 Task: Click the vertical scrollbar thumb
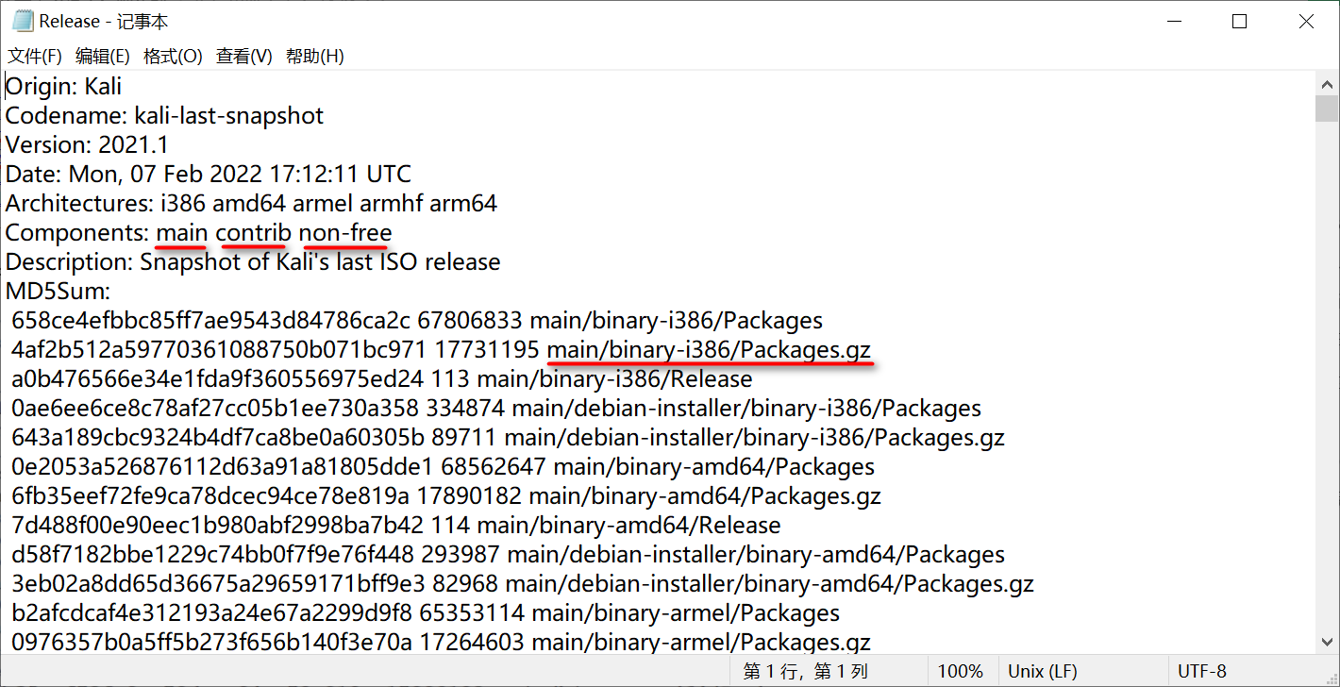1327,109
